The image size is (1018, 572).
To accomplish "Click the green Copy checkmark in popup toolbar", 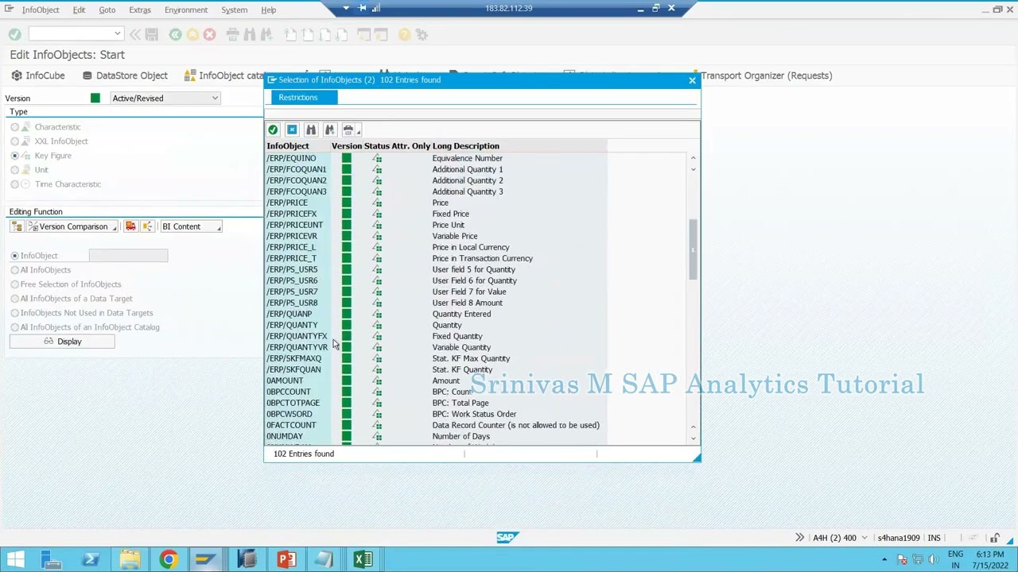I will coord(273,129).
